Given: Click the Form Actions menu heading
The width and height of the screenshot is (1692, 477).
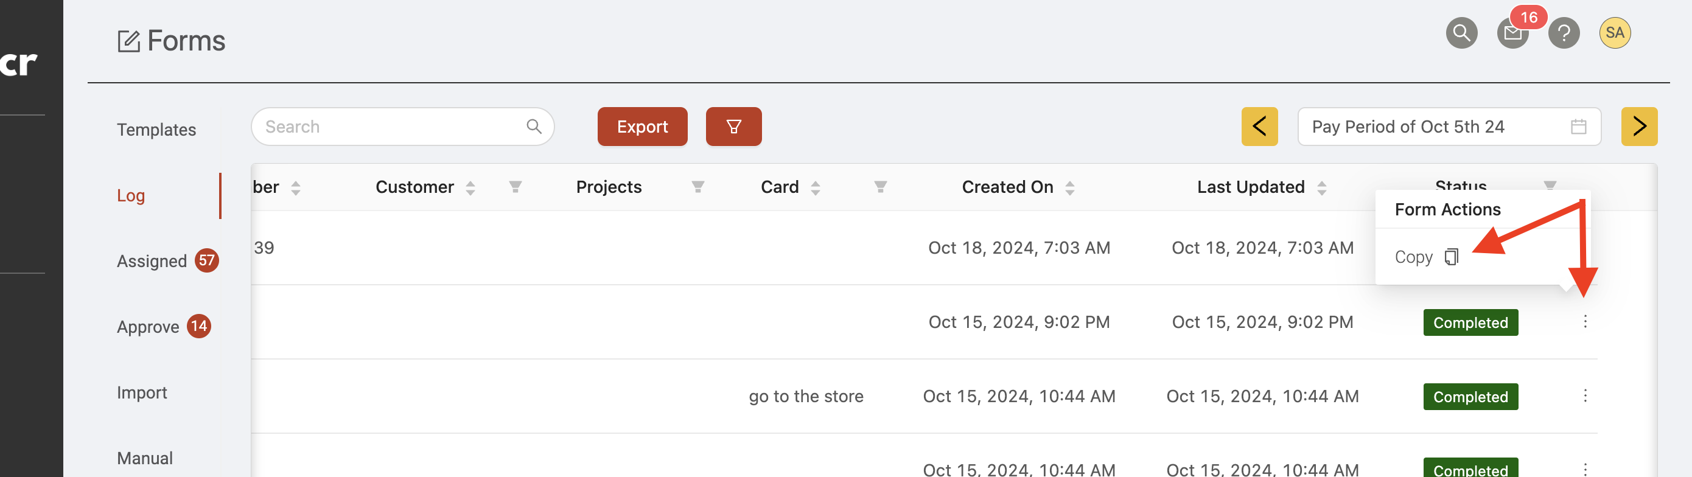Looking at the screenshot, I should [1448, 209].
